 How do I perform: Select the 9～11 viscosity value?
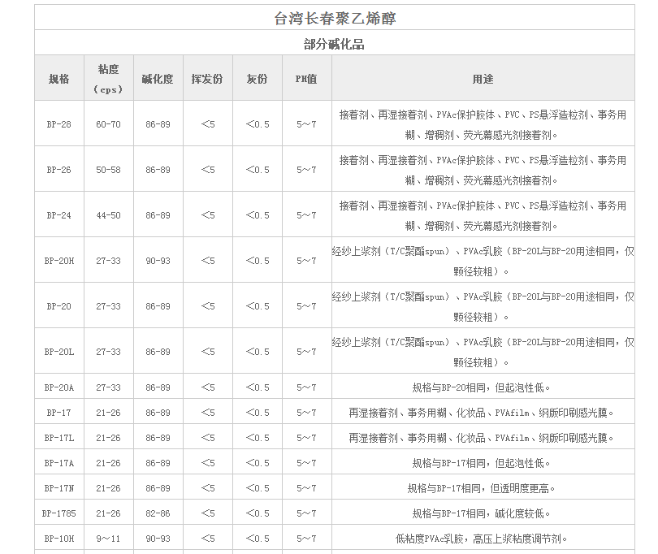tap(108, 539)
